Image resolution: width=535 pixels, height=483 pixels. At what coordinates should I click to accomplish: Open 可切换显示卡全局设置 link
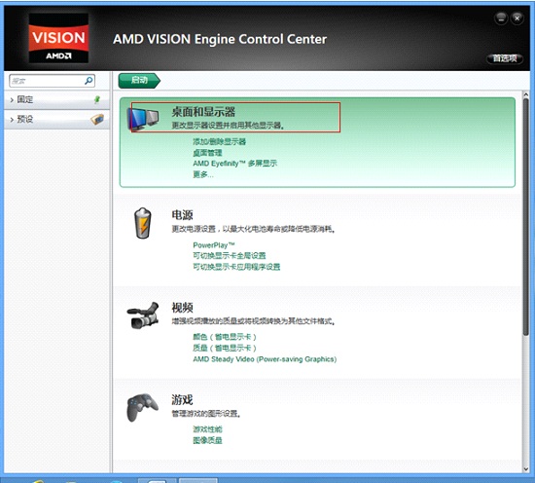tap(230, 255)
